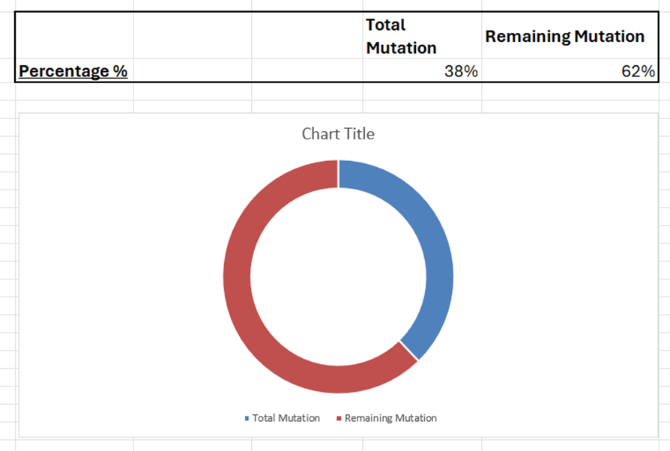
Task: Select the Remaining Mutation legend label
Action: [x=390, y=418]
